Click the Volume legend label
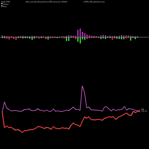This screenshot has width=149, height=149. [6, 4]
